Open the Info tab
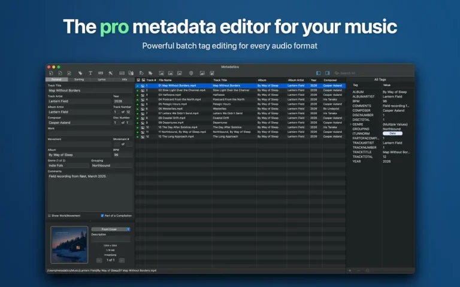Image resolution: width=460 pixels, height=287 pixels. (125, 80)
